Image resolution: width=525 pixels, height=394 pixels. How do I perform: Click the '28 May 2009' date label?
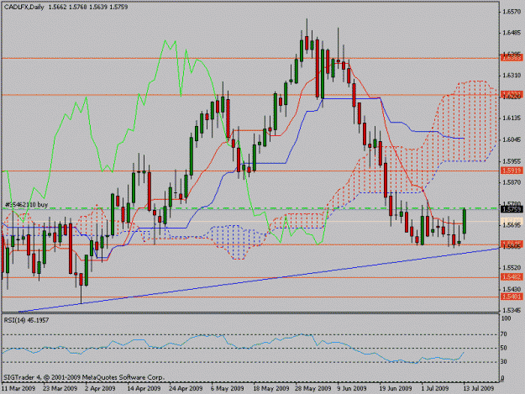[313, 388]
